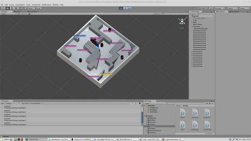Select the Ghost script file
This screenshot has width=251, height=141.
(182, 126)
